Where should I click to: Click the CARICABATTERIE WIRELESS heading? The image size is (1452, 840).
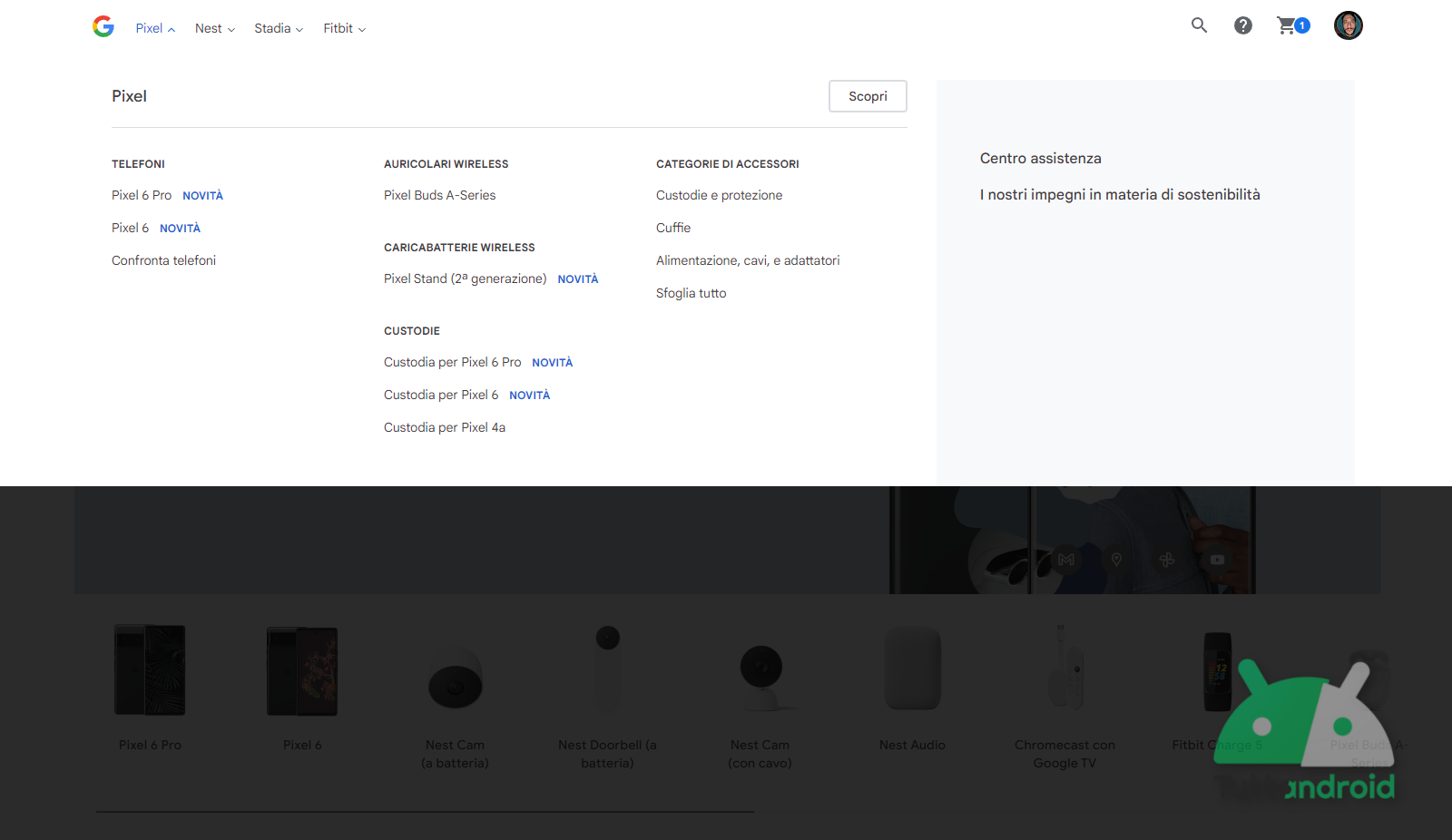459,248
